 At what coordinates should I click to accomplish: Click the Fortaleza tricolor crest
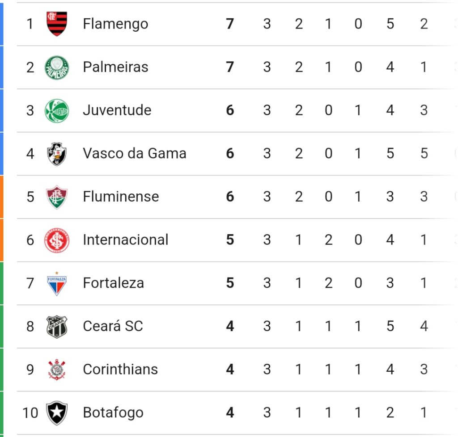57,283
